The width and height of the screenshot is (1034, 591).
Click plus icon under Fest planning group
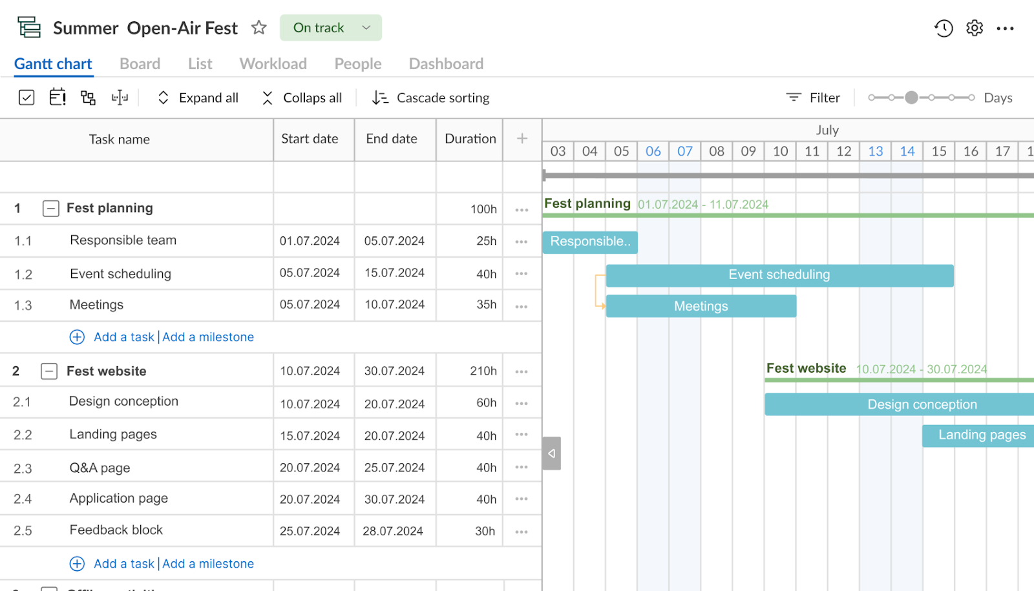[77, 337]
